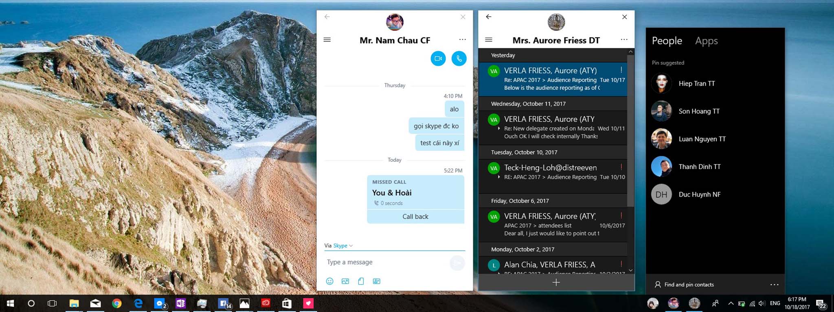Go back in Aurore Friess window
This screenshot has height=312, width=834.
pyautogui.click(x=489, y=17)
